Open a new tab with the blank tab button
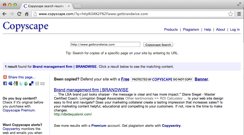 coord(77,6)
